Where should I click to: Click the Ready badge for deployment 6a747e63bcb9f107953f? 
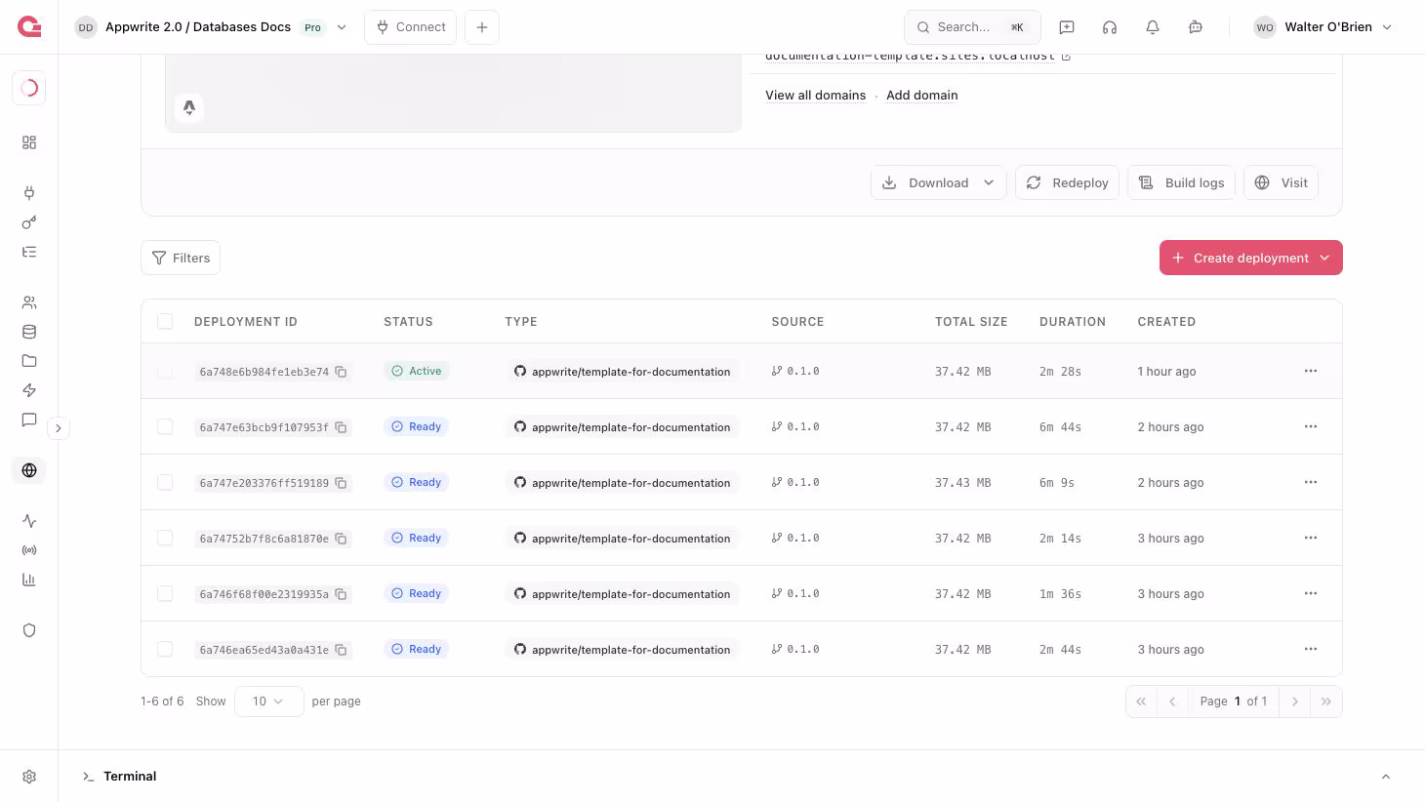tap(417, 426)
